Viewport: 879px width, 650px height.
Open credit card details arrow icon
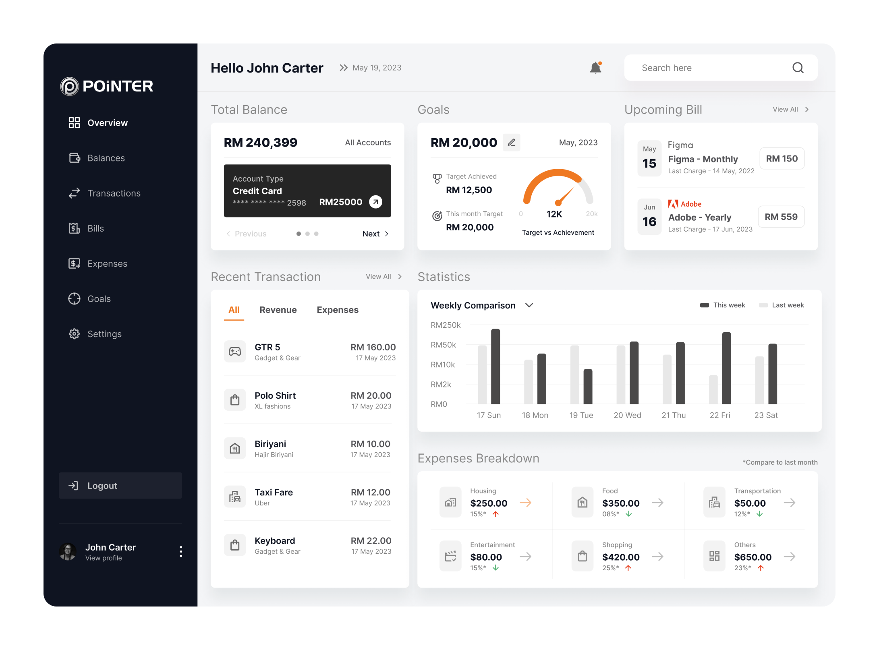375,202
